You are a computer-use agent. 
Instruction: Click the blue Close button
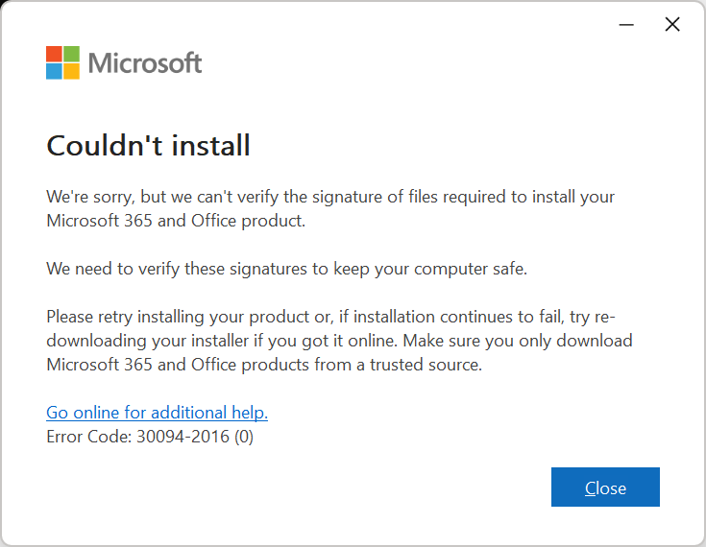605,487
